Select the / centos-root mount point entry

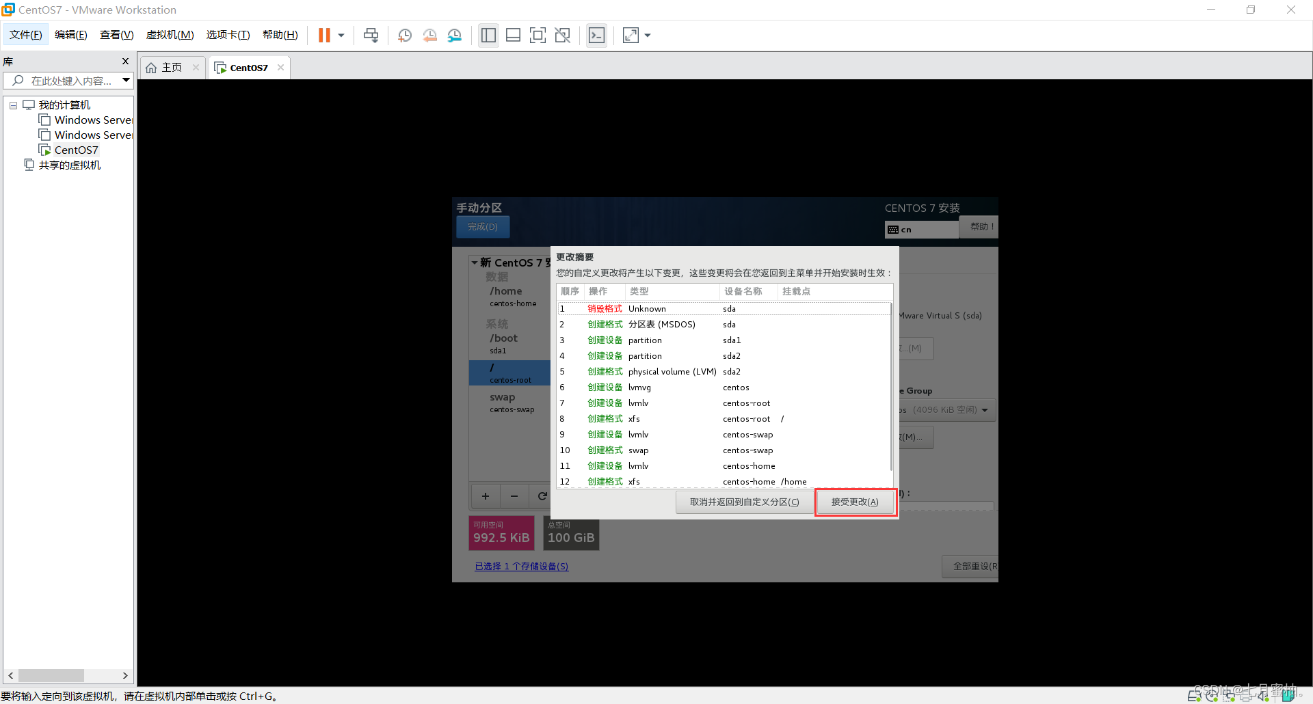tap(510, 373)
